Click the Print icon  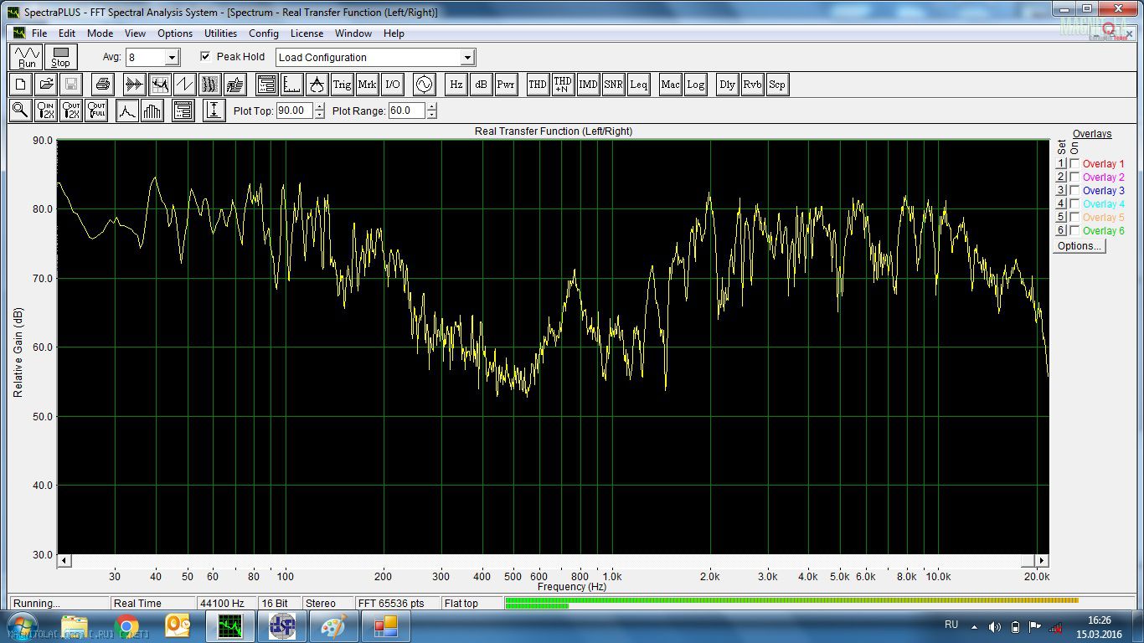[x=102, y=85]
